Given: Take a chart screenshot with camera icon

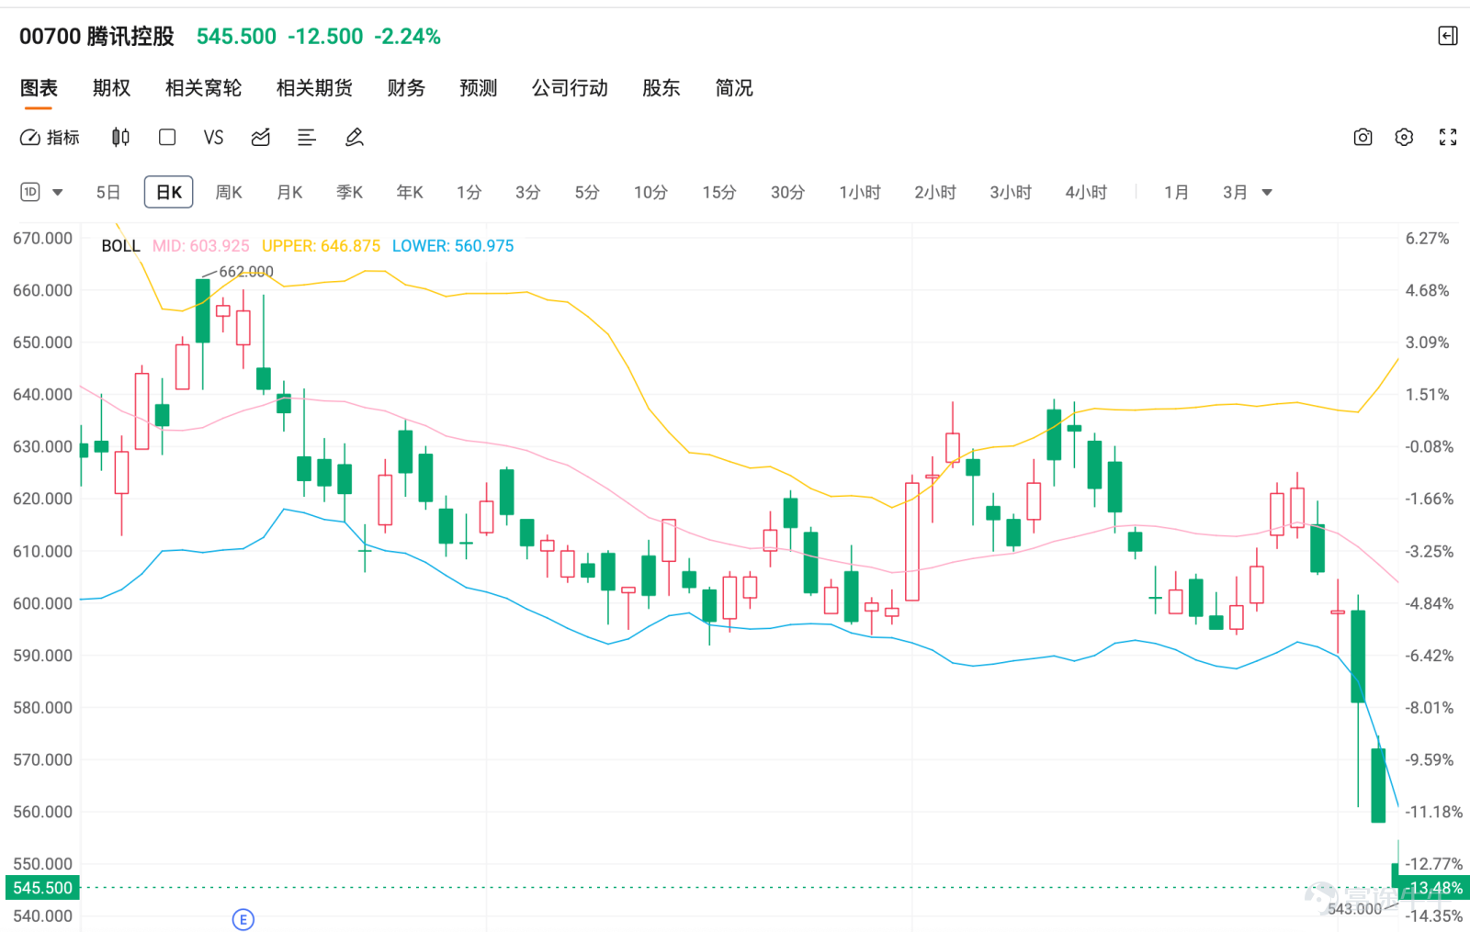Looking at the screenshot, I should [1363, 138].
